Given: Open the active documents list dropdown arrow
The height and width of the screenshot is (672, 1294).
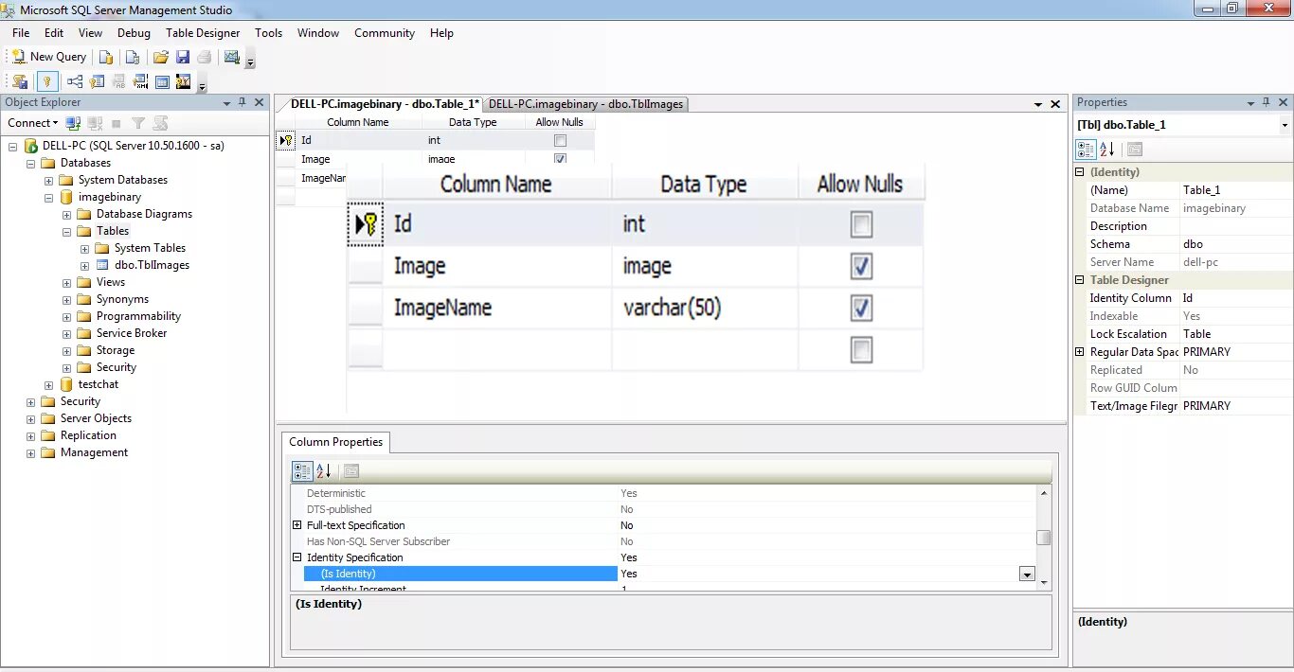Looking at the screenshot, I should tap(1036, 104).
